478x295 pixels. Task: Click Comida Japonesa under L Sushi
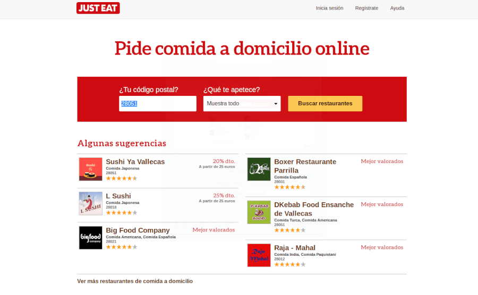click(x=123, y=203)
